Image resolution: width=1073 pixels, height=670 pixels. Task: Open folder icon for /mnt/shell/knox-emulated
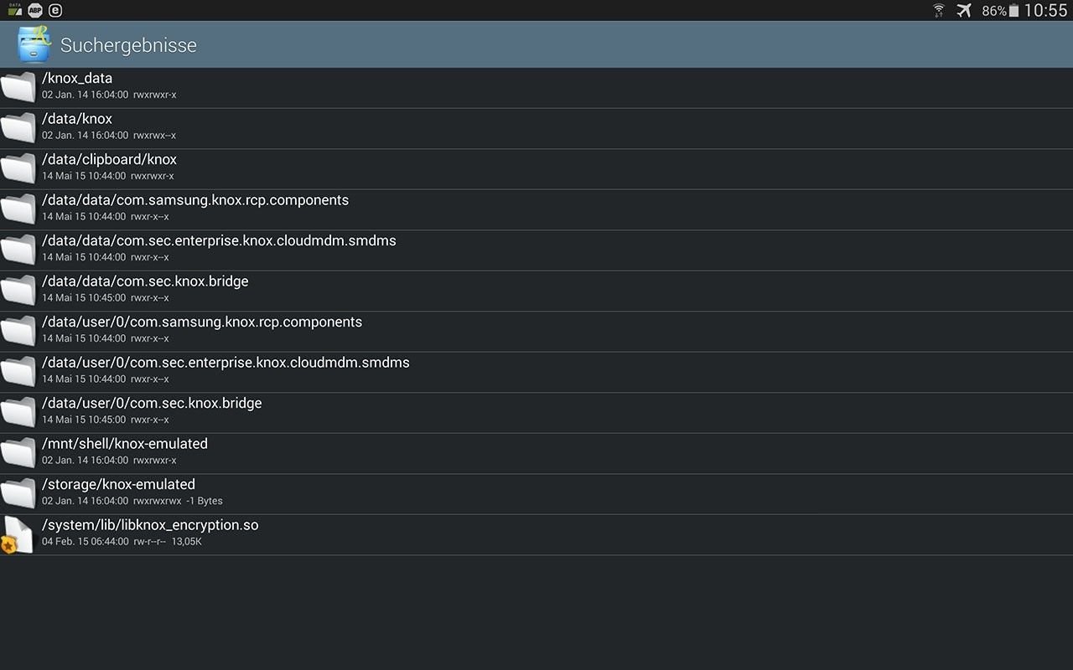pyautogui.click(x=18, y=453)
